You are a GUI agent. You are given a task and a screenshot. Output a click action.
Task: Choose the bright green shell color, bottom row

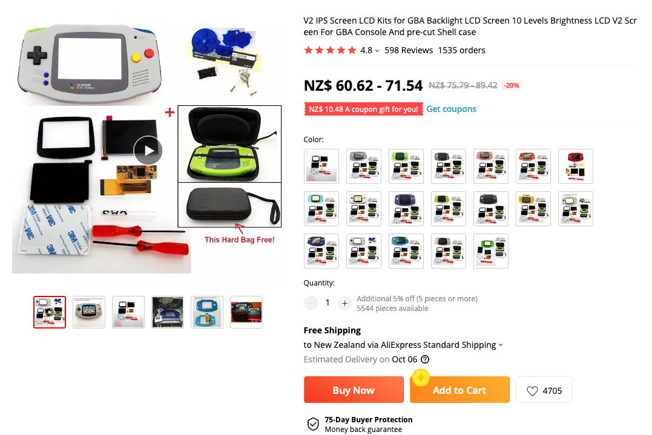[490, 251]
